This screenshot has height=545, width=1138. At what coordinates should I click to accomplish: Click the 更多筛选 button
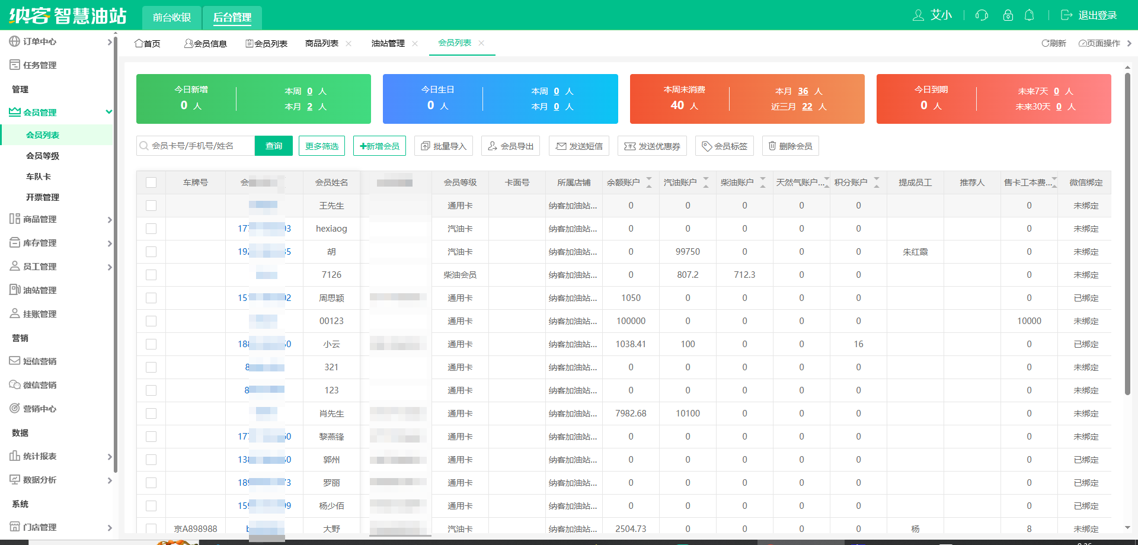click(322, 146)
